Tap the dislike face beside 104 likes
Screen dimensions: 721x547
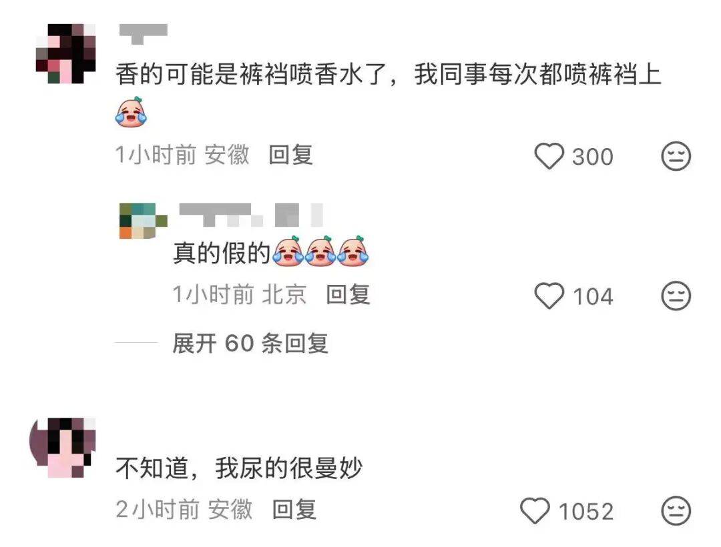click(676, 296)
